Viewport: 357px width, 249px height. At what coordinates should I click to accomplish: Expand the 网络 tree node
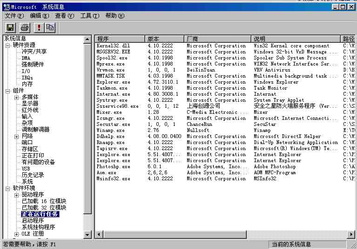16,137
